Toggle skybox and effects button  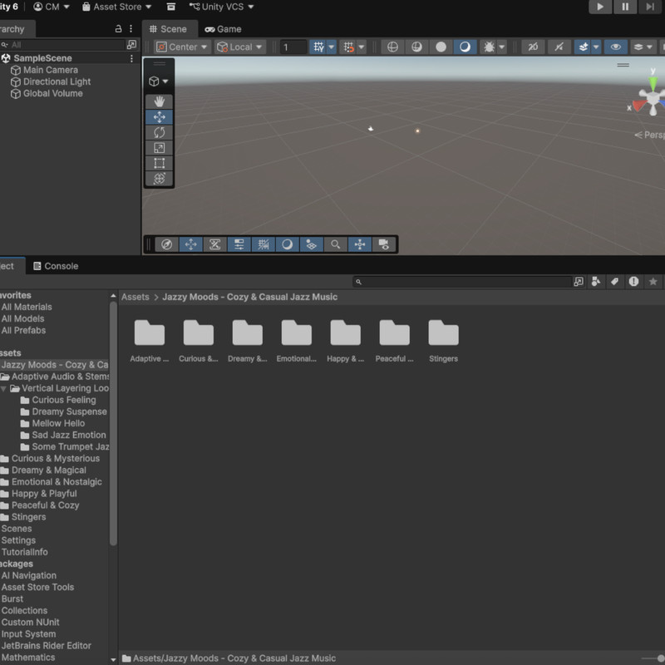point(584,47)
